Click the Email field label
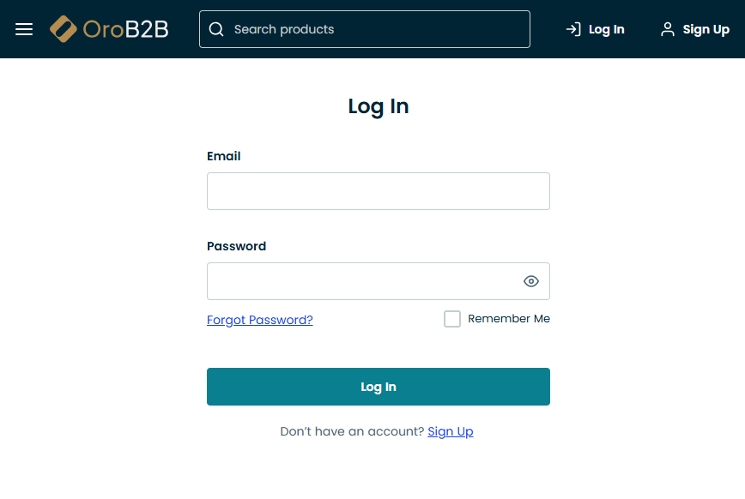Viewport: 745px width, 499px height. coord(224,156)
